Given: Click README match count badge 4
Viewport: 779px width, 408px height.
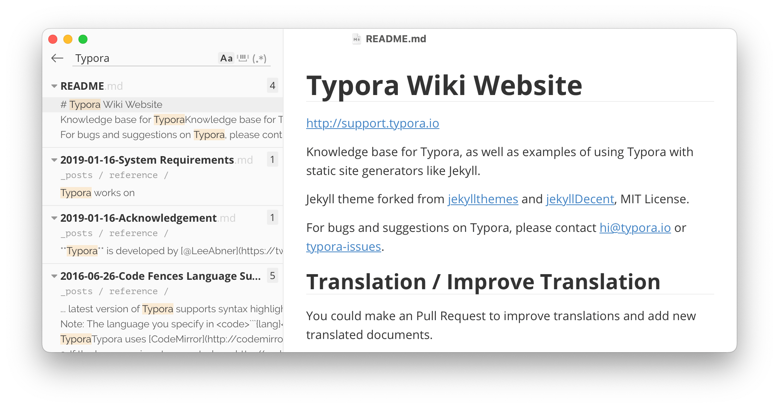Looking at the screenshot, I should pos(273,86).
